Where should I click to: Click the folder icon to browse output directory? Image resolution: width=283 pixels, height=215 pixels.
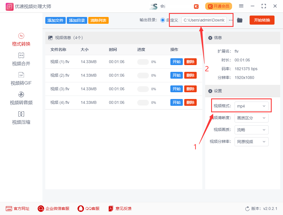(239, 20)
